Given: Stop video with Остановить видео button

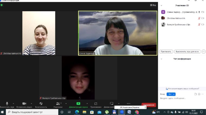Looking at the screenshot, I should tap(24, 105).
